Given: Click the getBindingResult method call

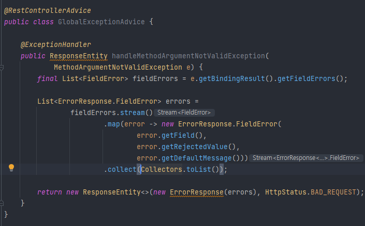Looking at the screenshot, I should 231,79.
